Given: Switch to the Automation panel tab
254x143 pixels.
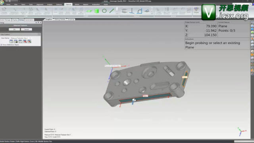Looking at the screenshot, I should point(29,20).
